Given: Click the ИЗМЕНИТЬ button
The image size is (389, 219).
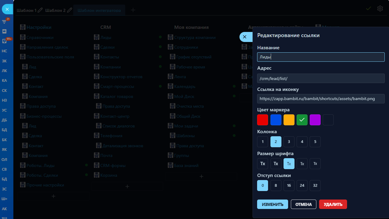Looking at the screenshot, I should click(273, 204).
